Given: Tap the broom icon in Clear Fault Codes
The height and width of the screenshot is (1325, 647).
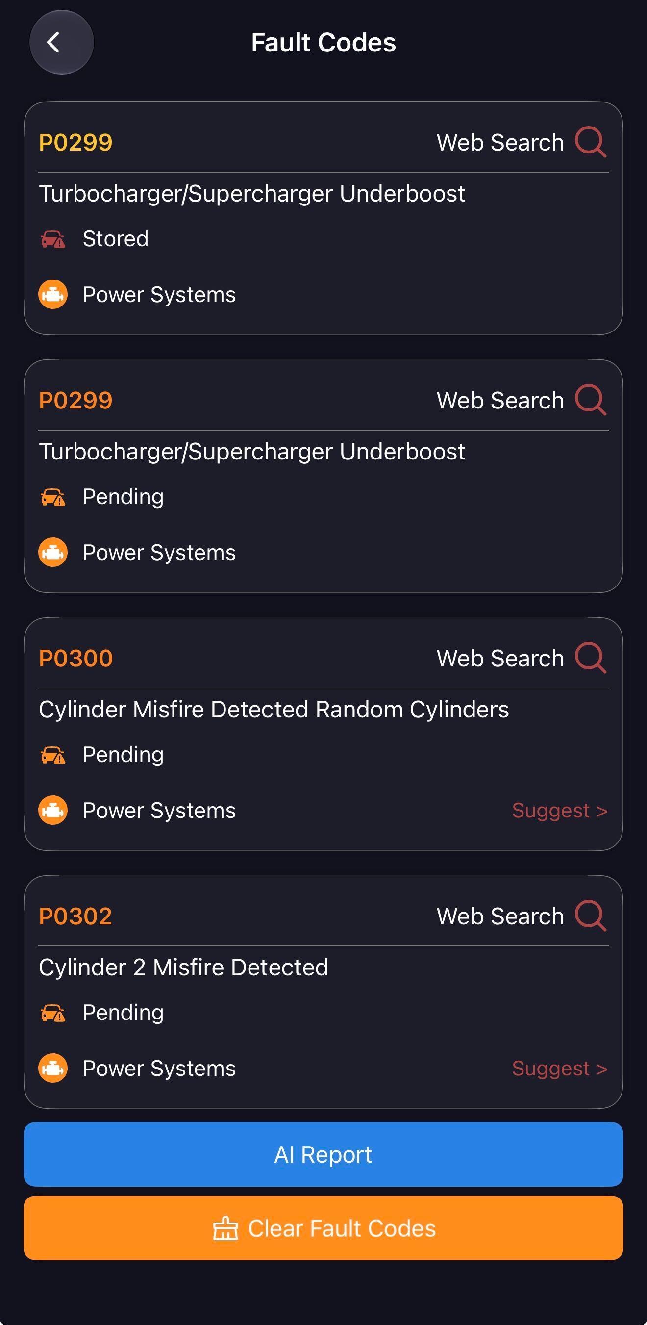Looking at the screenshot, I should (225, 1228).
